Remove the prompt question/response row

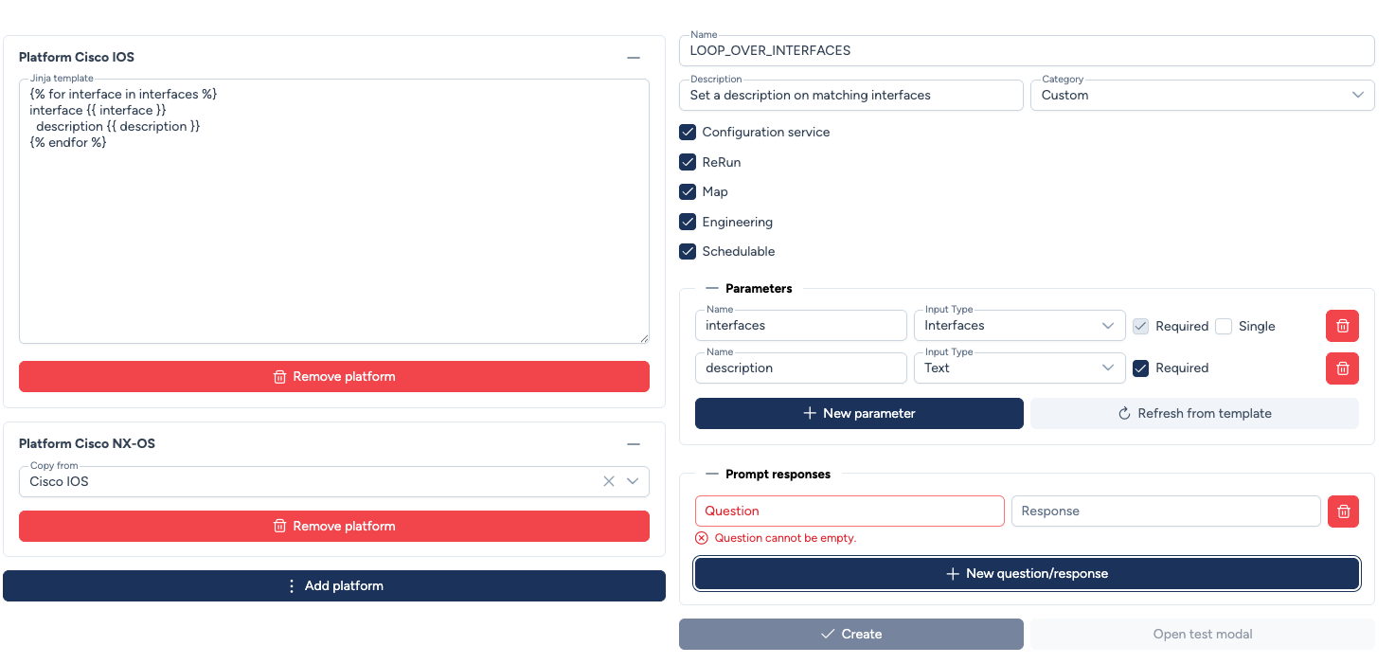[1343, 511]
